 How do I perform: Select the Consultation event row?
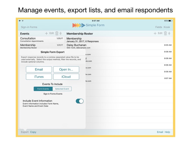pyautogui.click(x=41, y=40)
